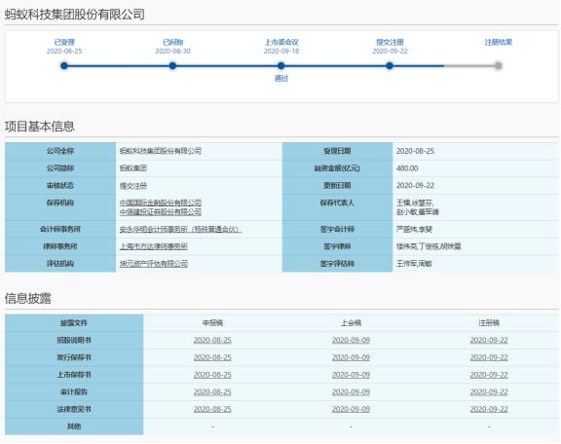Click the 已问询 timeline dot
Viewport: 561px width, 444px height.
(x=172, y=66)
